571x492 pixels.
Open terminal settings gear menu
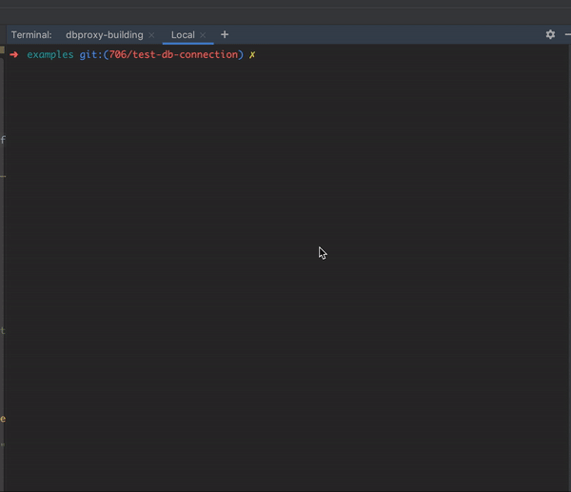point(550,34)
